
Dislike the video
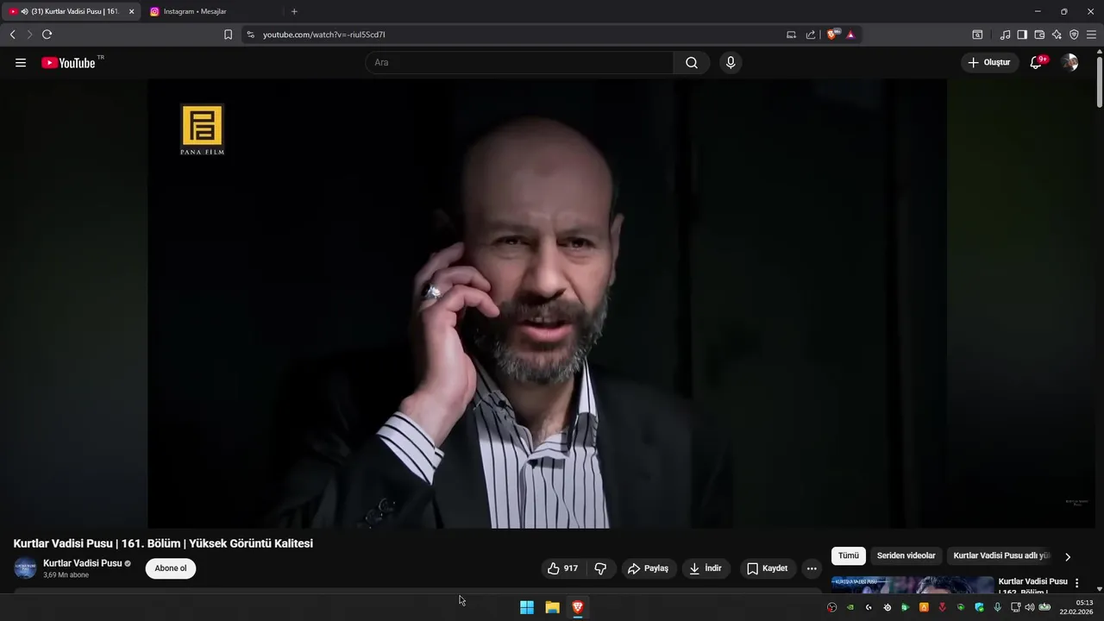(601, 568)
